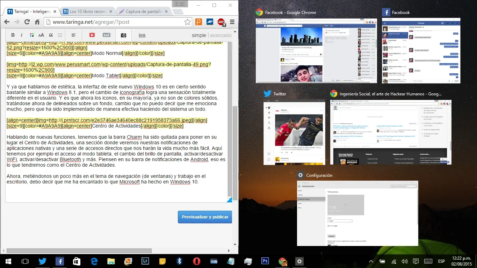Change font size with the AA icon

pyautogui.click(x=41, y=35)
